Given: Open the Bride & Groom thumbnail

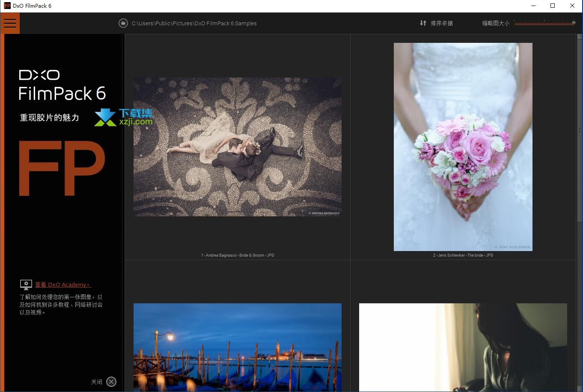Looking at the screenshot, I should coord(238,147).
